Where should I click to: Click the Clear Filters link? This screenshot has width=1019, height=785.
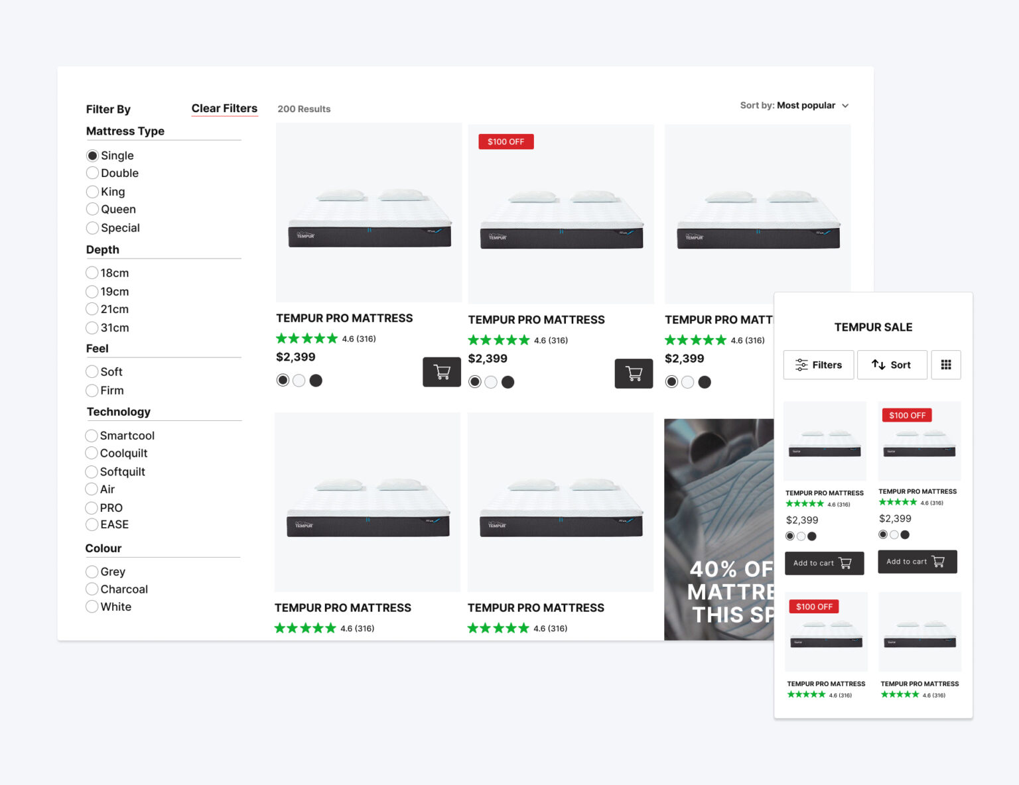pos(224,109)
